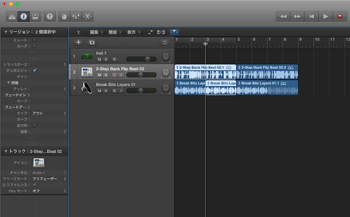
Task: Click the track hierarchy up arrow
Action: coord(79,32)
